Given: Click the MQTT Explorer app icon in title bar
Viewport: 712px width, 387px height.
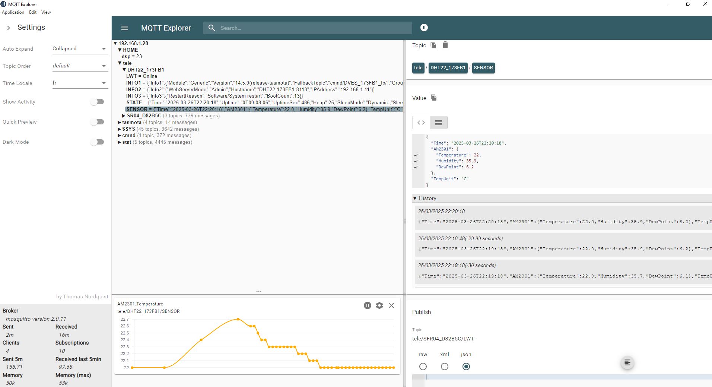Looking at the screenshot, I should tap(3, 4).
